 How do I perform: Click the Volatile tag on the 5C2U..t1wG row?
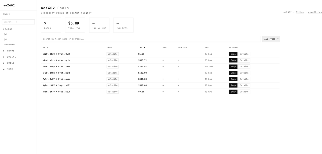[x=113, y=54]
